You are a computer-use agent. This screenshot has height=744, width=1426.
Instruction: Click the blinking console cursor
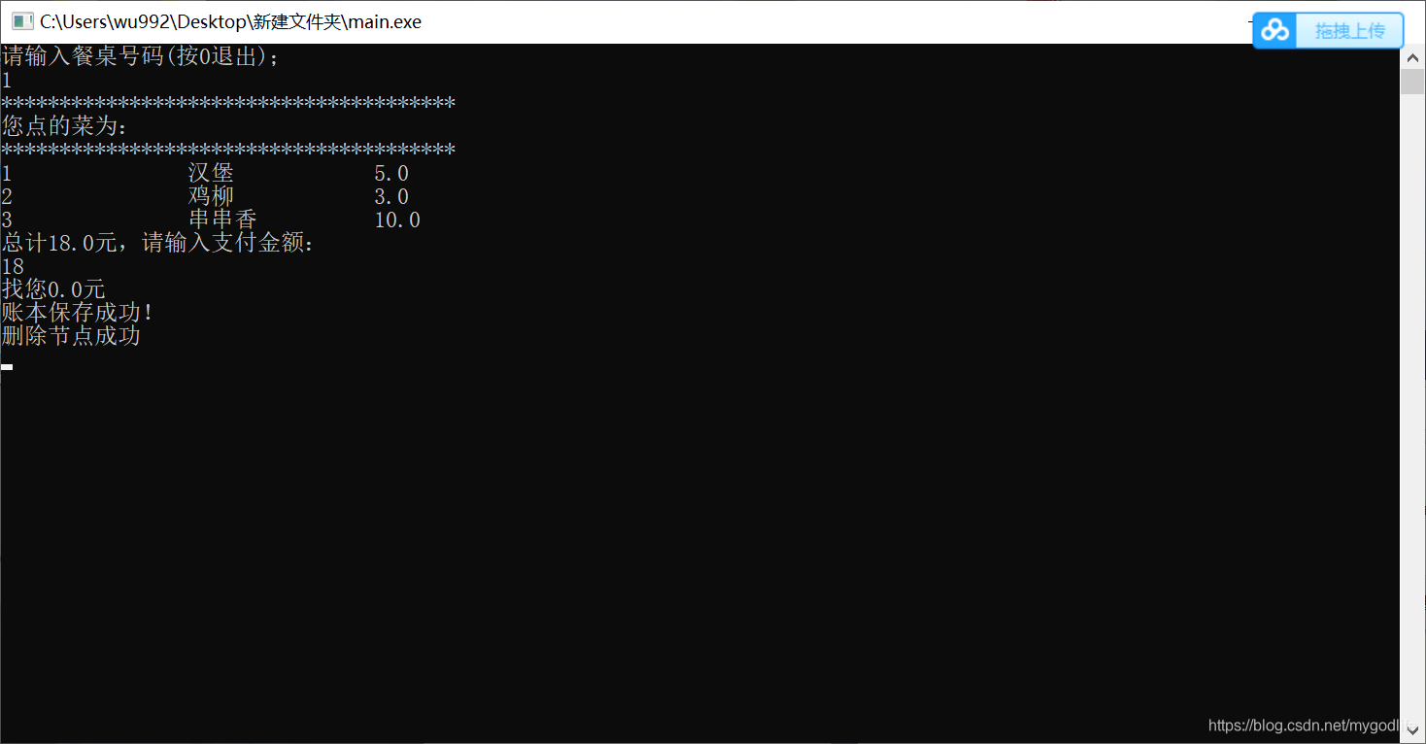pyautogui.click(x=7, y=367)
